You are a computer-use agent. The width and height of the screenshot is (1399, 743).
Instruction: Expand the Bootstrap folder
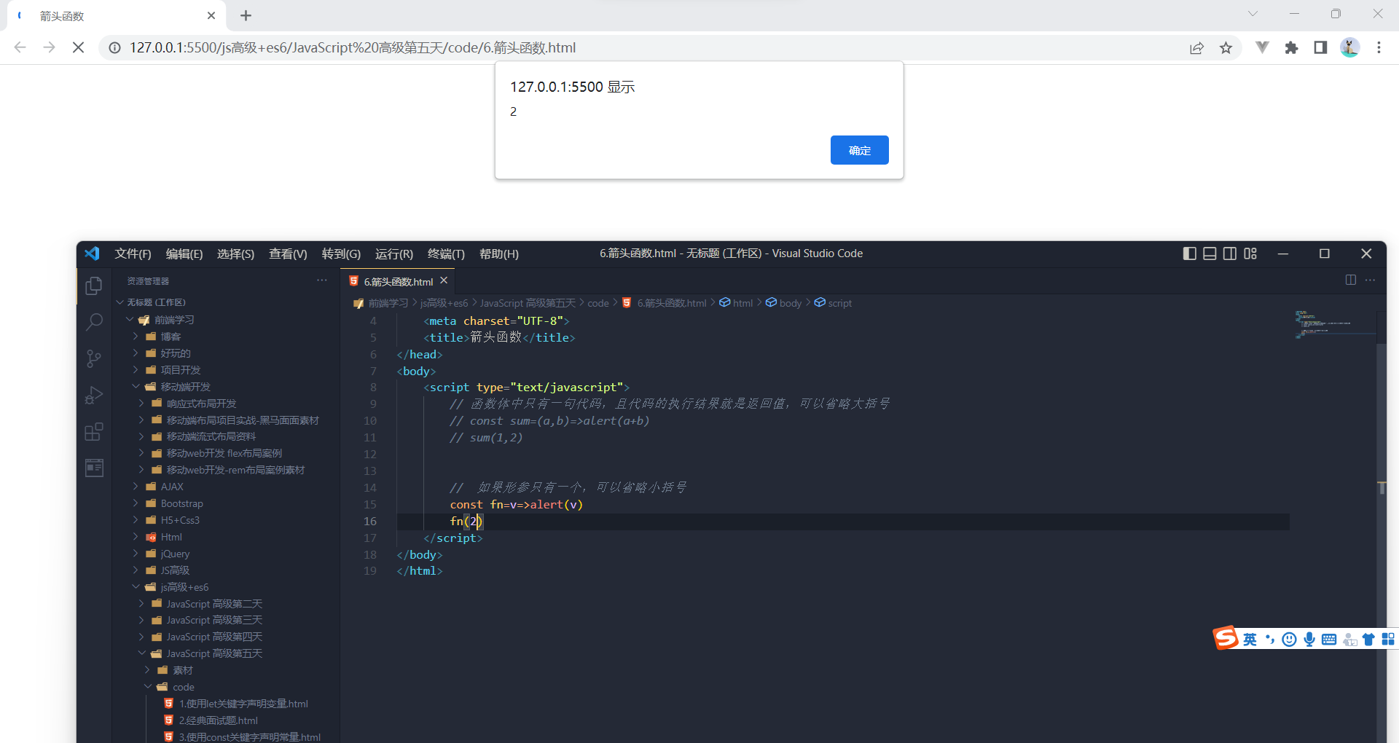tap(182, 503)
